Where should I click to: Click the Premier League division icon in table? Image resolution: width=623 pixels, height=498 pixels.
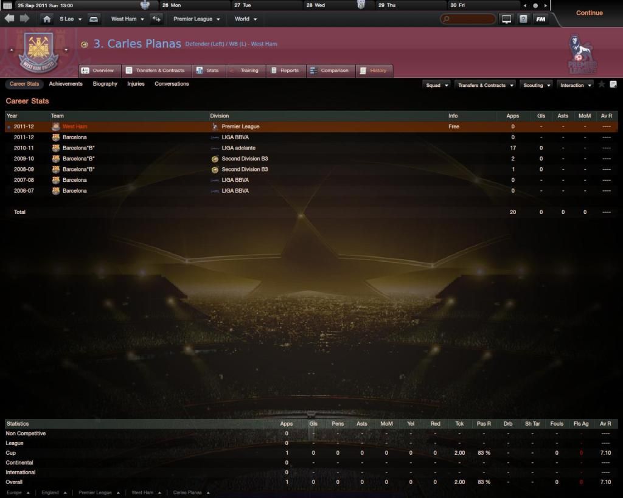[x=215, y=126]
